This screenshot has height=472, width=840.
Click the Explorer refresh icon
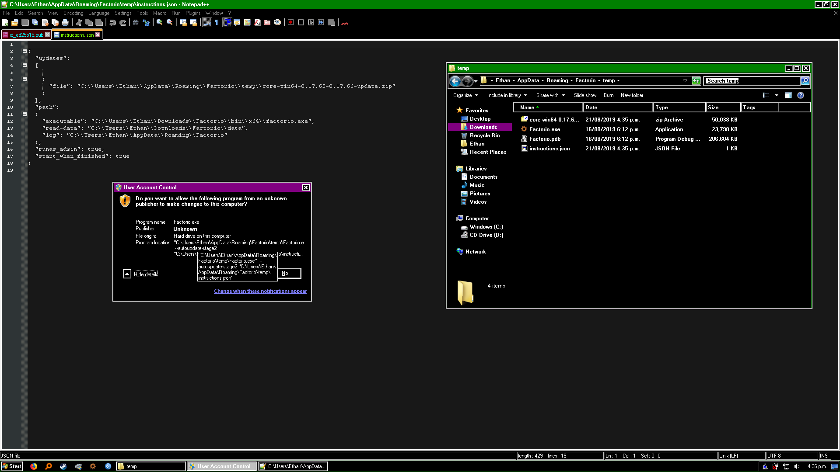click(696, 80)
